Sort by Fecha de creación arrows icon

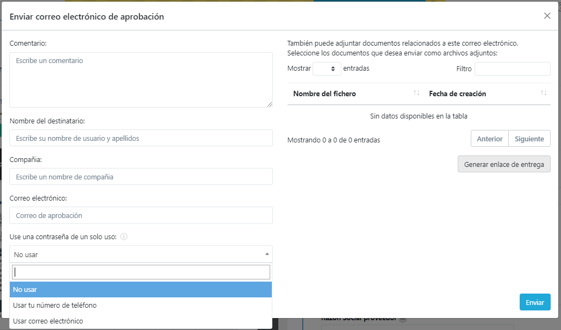coord(544,94)
